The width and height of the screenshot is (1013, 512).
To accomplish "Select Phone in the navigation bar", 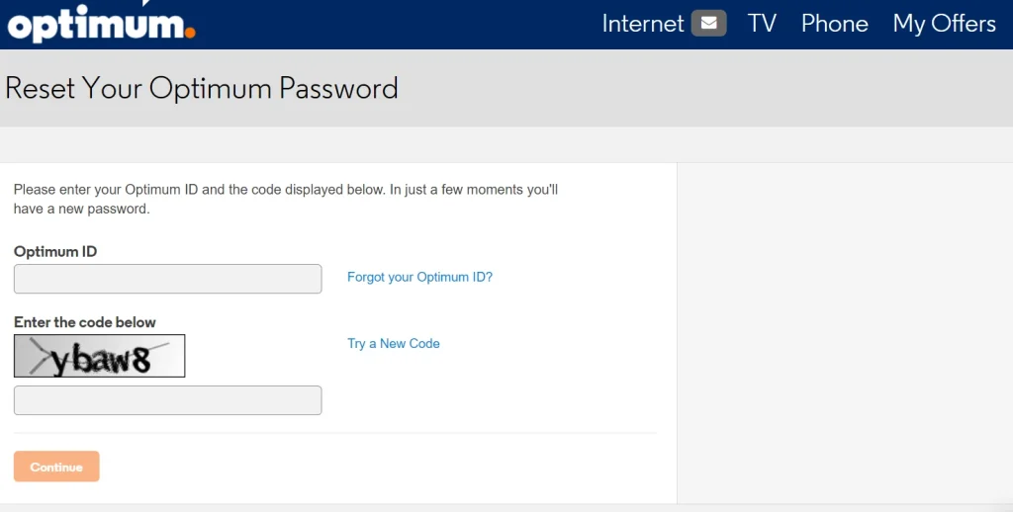I will click(835, 24).
